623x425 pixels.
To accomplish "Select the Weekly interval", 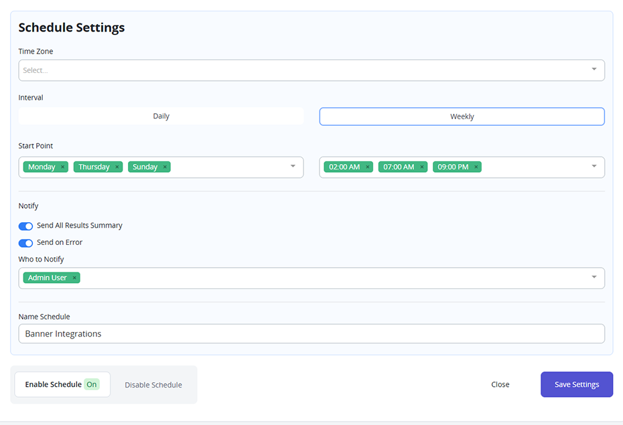I will tap(462, 116).
